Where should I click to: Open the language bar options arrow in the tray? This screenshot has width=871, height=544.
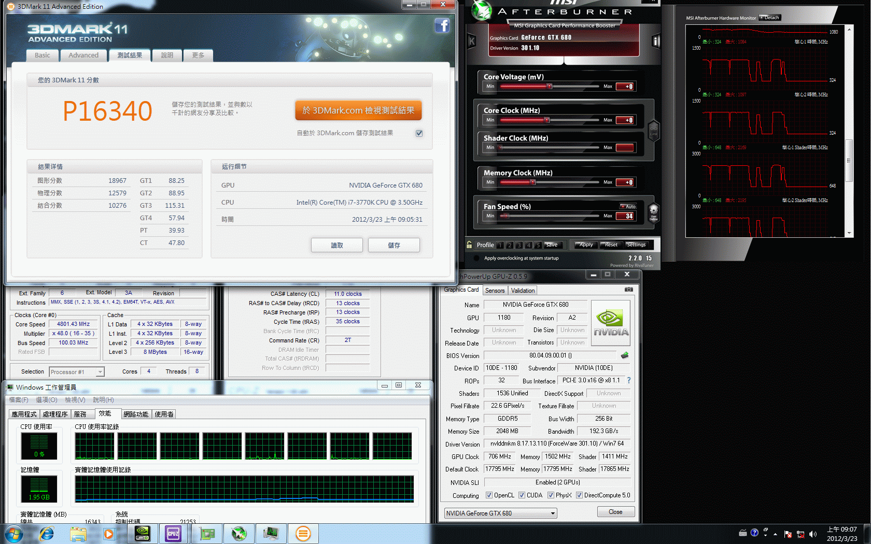[x=765, y=535]
